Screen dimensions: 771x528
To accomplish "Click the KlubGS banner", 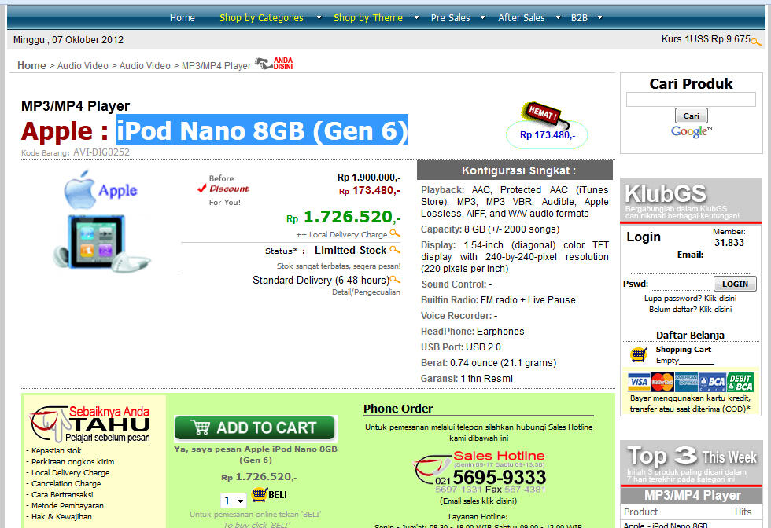I will coord(691,200).
